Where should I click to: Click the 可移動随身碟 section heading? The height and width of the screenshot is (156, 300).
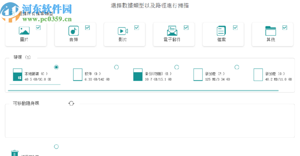pyautogui.click(x=26, y=103)
